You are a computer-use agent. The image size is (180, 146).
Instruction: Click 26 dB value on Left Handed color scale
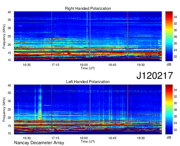175,116
